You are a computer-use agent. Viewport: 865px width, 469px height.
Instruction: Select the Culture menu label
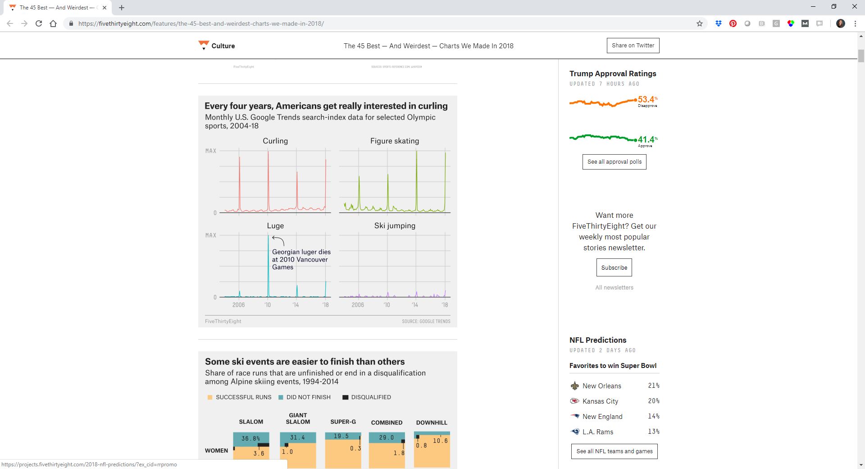pyautogui.click(x=223, y=46)
